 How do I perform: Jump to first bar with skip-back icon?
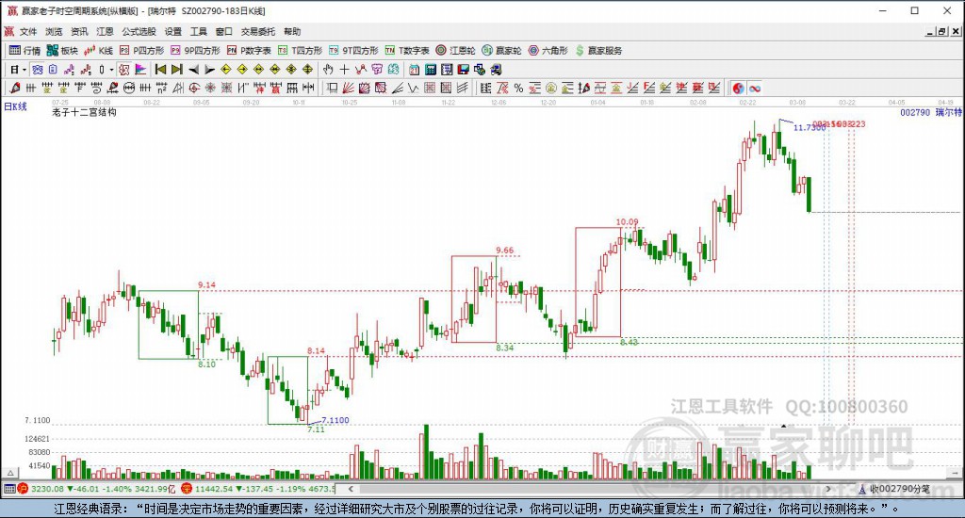click(160, 70)
